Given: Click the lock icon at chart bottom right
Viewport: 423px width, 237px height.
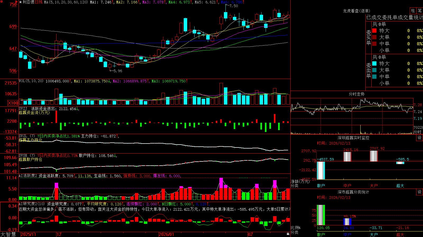Looking at the screenshot, I should click(x=288, y=234).
